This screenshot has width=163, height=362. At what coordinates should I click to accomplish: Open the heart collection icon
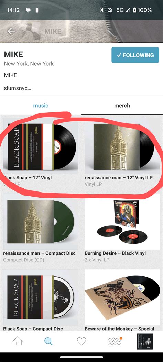click(x=81, y=341)
